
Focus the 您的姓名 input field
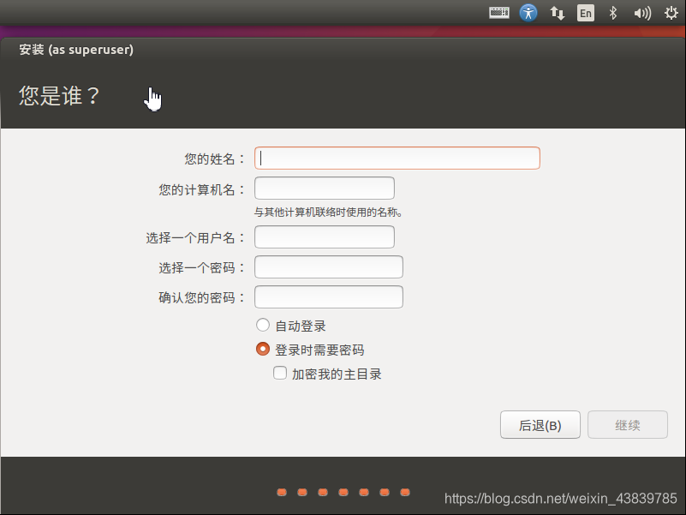(x=397, y=158)
